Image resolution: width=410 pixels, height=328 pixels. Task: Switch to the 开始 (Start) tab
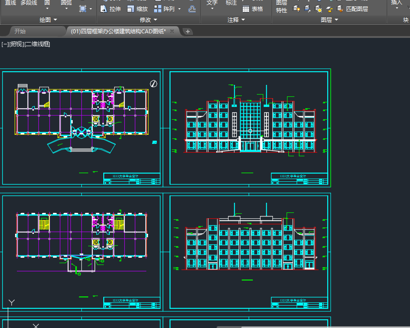tap(20, 31)
